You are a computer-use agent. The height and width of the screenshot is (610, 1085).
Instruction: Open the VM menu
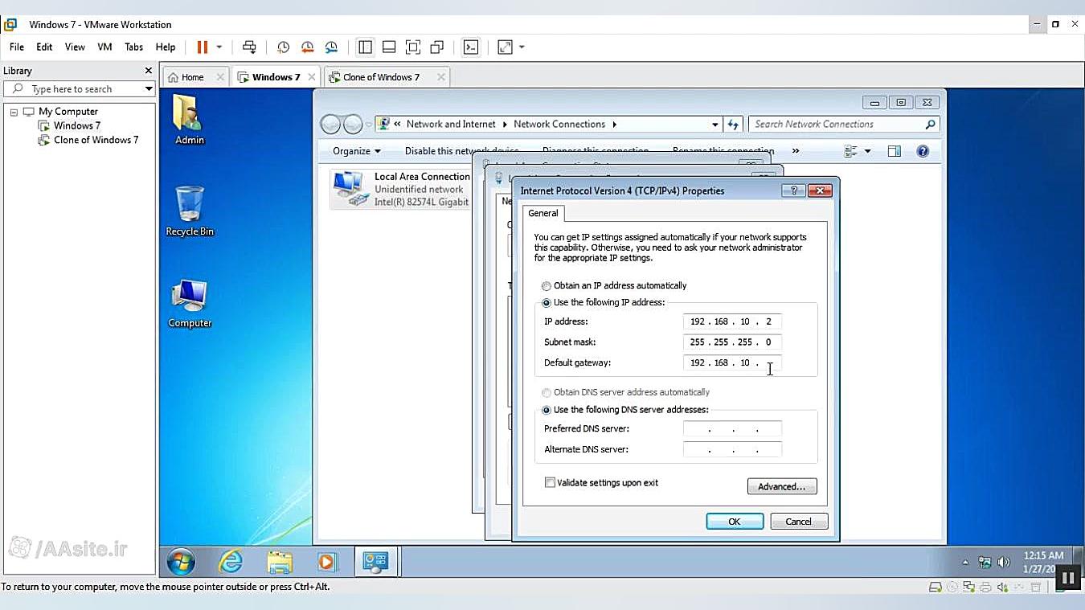click(104, 47)
